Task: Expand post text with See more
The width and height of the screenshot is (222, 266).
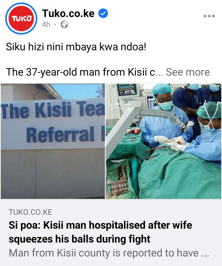Action: [x=188, y=72]
